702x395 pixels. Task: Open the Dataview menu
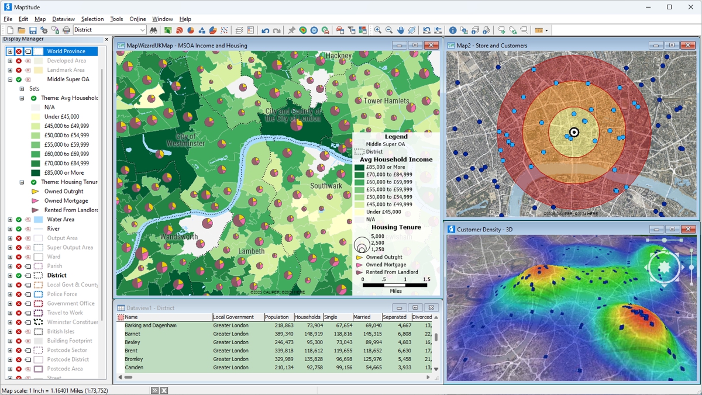pos(63,19)
